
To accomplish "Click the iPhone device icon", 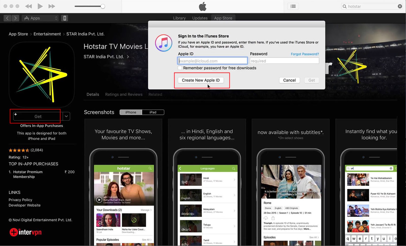I will 65,18.
